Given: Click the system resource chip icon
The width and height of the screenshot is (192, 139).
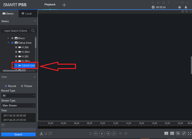Looking at the screenshot, I should click(180, 7).
